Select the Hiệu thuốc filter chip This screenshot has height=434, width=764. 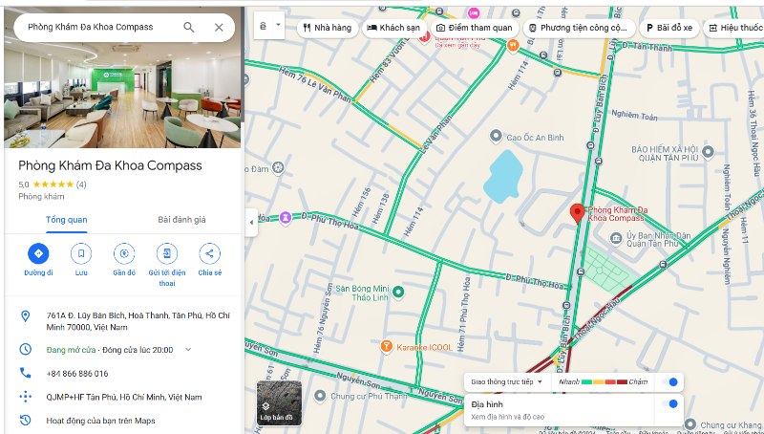point(734,28)
